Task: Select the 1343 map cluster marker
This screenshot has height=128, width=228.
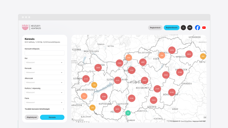Action: 119,63
